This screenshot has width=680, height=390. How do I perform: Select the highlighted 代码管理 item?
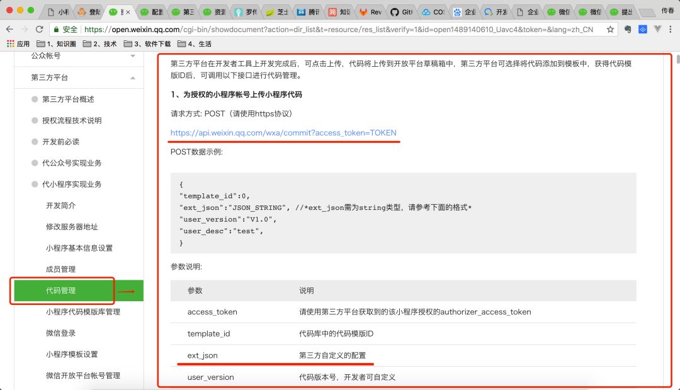[x=79, y=290]
